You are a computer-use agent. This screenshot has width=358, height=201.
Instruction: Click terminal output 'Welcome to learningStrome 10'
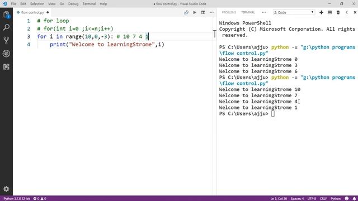[x=260, y=89]
